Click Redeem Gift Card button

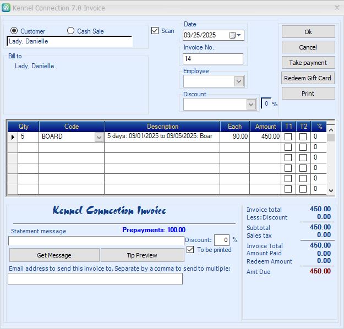308,78
